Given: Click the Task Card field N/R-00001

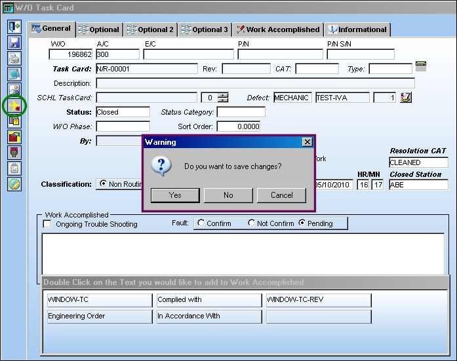Looking at the screenshot, I should [x=147, y=69].
